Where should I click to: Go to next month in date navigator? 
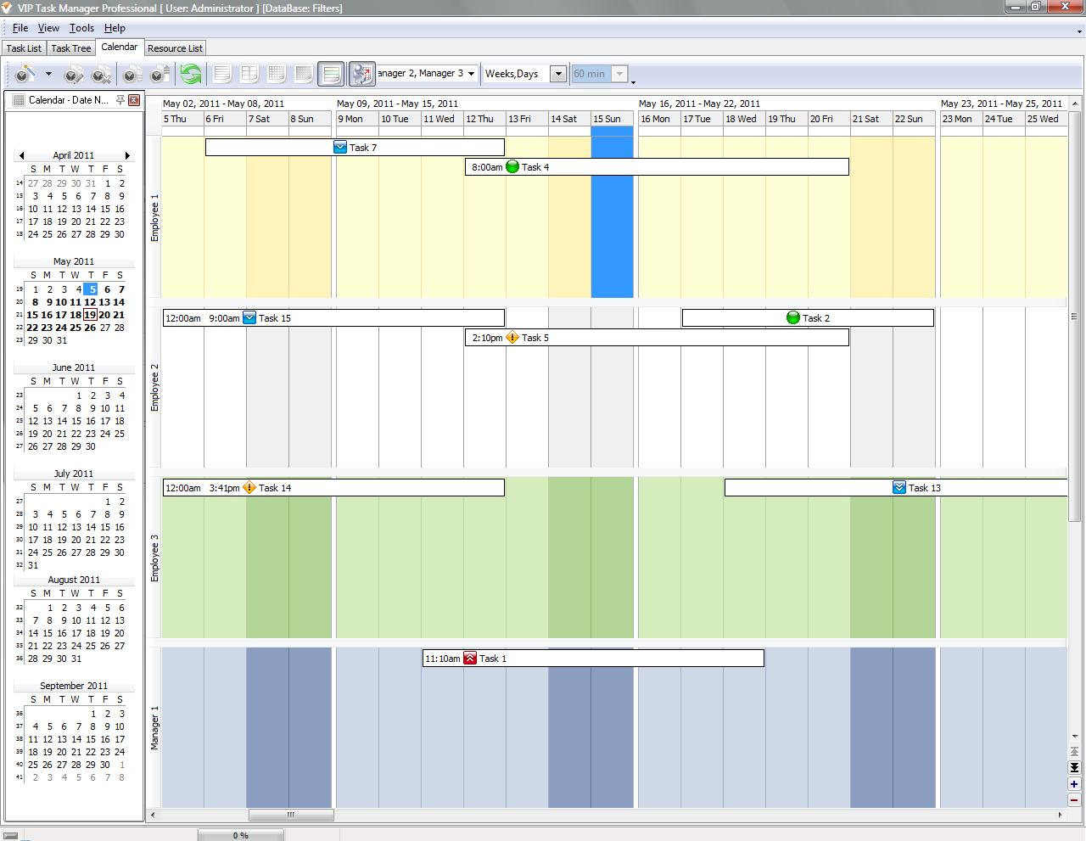click(128, 155)
